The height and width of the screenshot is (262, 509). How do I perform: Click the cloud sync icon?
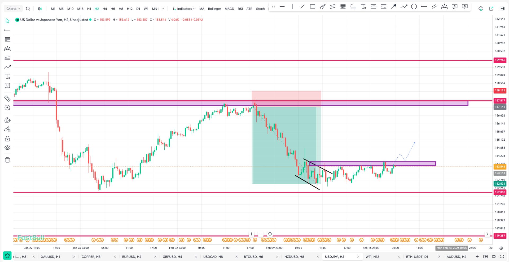pyautogui.click(x=481, y=9)
